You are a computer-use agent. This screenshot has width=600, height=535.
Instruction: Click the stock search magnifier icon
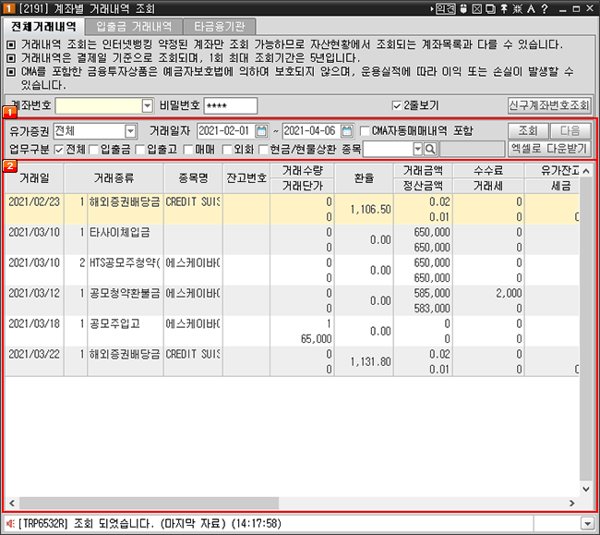click(430, 149)
